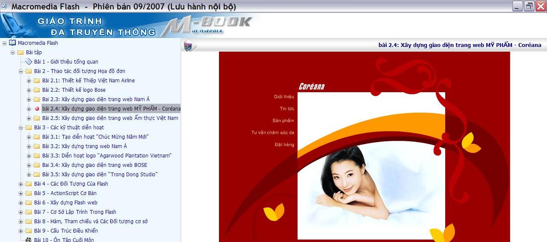Select Bài 3.4 giao diện trang web BOSE
This screenshot has width=547, height=242.
[95, 165]
